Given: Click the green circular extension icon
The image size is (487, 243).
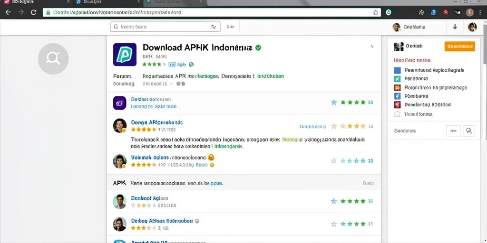Looking at the screenshot, I should point(388,12).
